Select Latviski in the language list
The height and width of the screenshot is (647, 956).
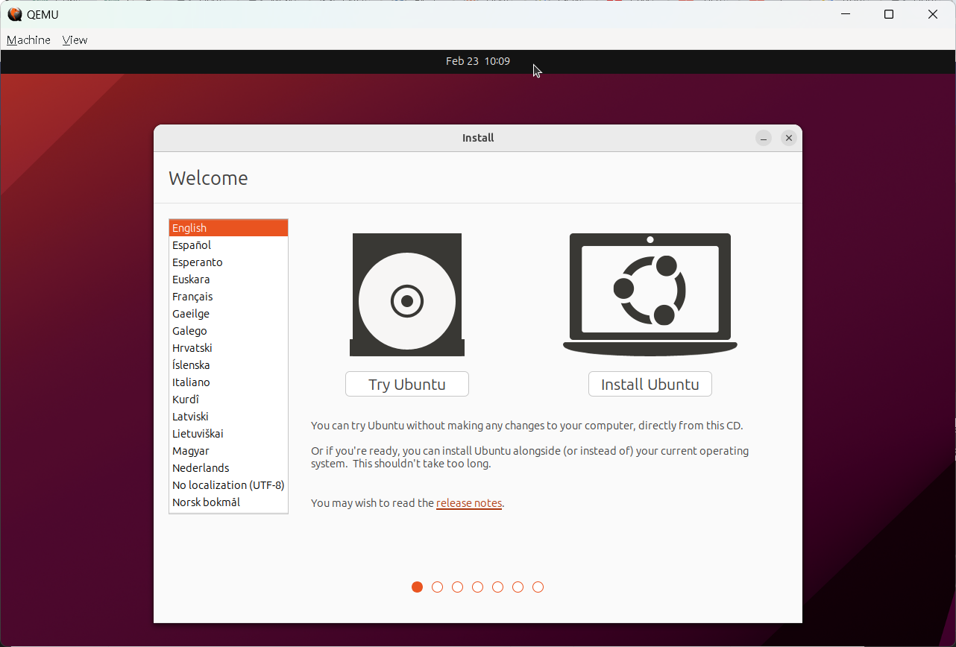coord(228,417)
